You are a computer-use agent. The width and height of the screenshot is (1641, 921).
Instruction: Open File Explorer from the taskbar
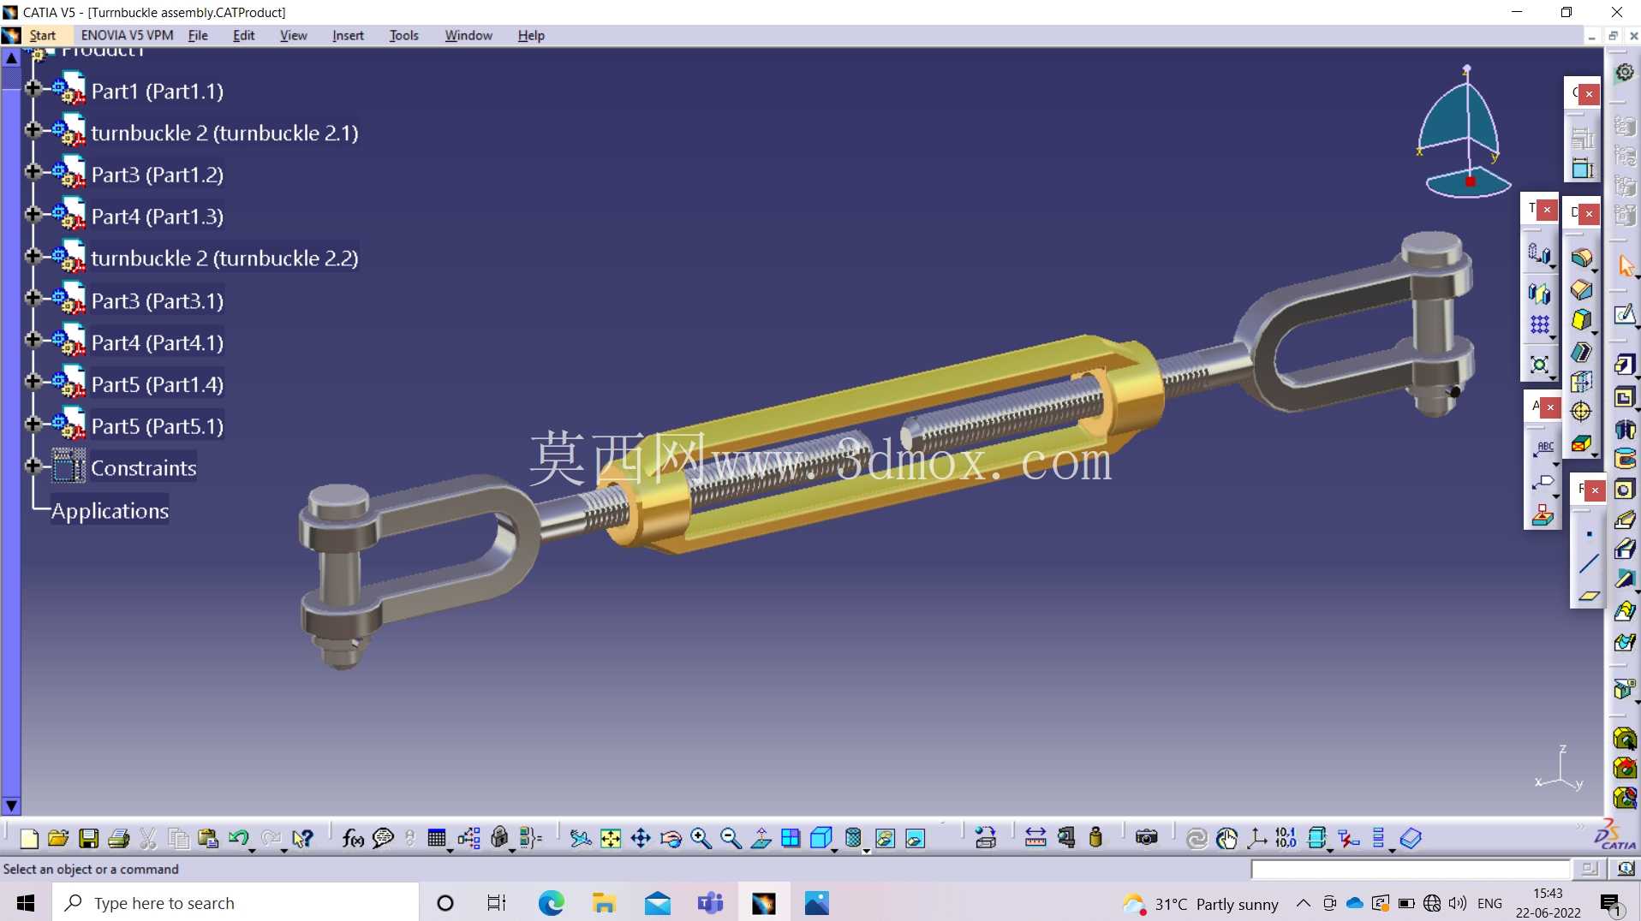point(604,903)
